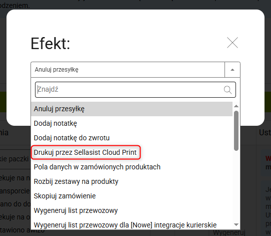Click the Wygeneruj text behind the dialog
Image resolution: width=271 pixels, height=236 pixels.
coord(229,232)
